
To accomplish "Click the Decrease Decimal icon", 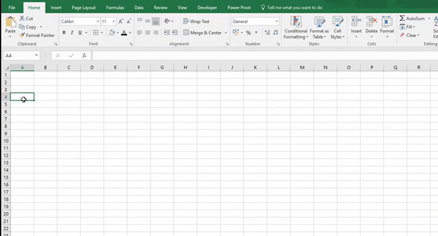I will click(x=276, y=33).
